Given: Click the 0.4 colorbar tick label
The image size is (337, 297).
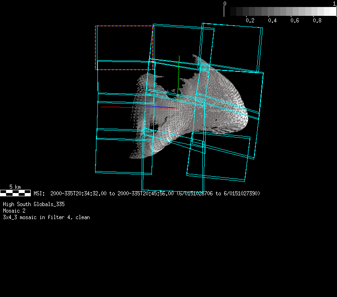Looking at the screenshot, I should point(272,21).
